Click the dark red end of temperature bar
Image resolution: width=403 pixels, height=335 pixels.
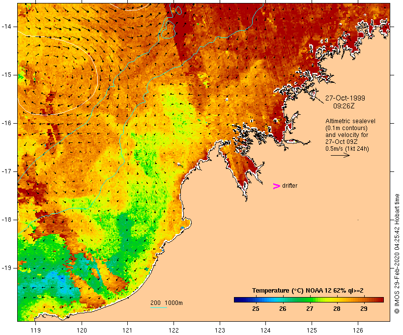[380, 300]
